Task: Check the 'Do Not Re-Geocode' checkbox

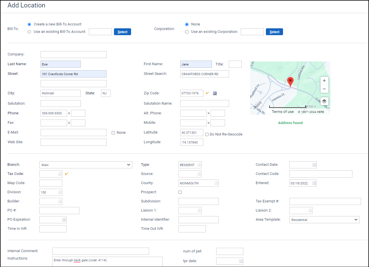Action: (x=207, y=134)
